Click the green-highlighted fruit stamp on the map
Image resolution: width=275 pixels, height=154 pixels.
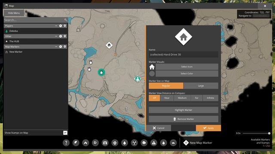[x=101, y=72]
